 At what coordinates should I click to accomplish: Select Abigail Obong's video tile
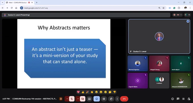click(159, 63)
